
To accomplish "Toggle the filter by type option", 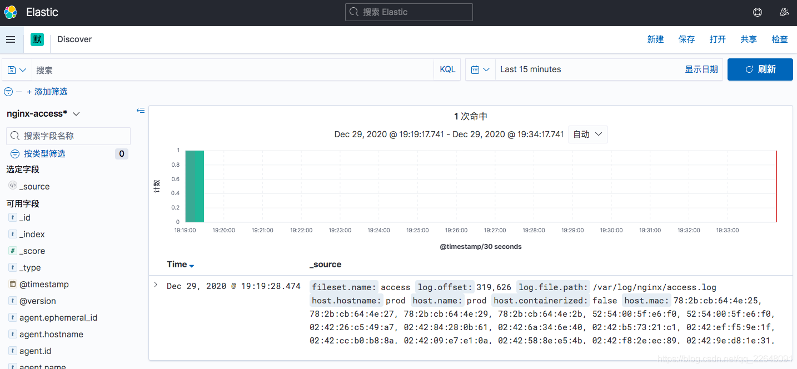I will [x=38, y=154].
